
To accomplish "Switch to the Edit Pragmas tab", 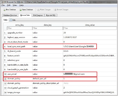I will pyautogui.click(x=38, y=15).
